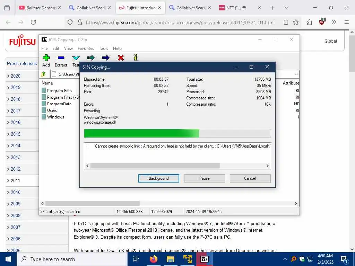Screen dimensions: 355x266
Task: Open the notification center icon
Action: tap(344, 259)
